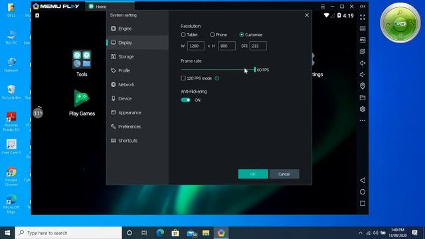
Task: Open the Microsoft Edge desktop shortcut
Action: point(11,204)
